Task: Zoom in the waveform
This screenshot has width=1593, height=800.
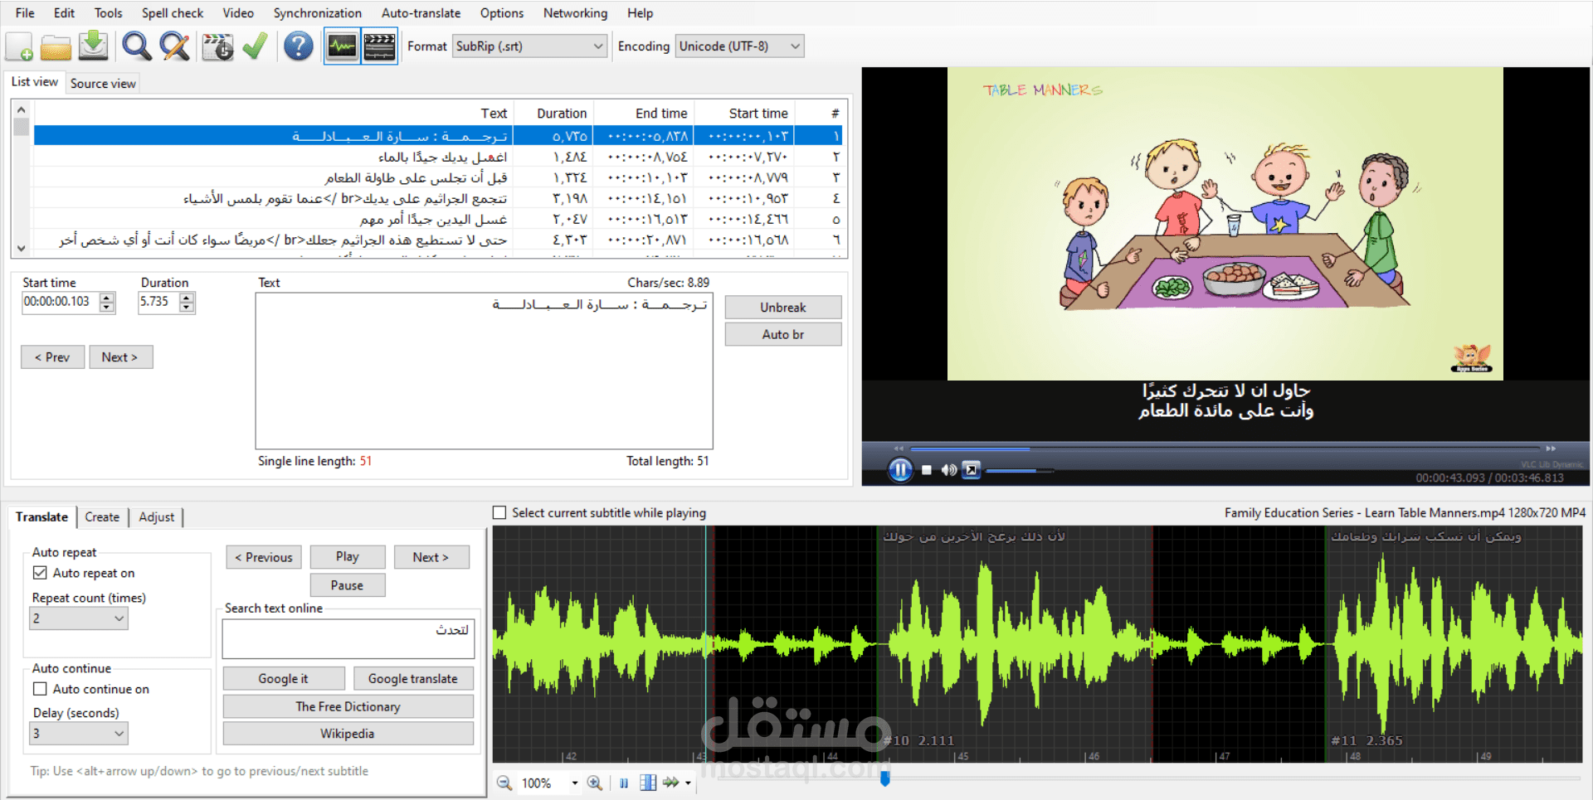Action: 595,783
